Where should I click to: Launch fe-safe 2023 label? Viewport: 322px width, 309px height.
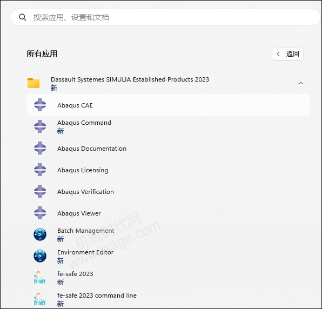tap(75, 274)
